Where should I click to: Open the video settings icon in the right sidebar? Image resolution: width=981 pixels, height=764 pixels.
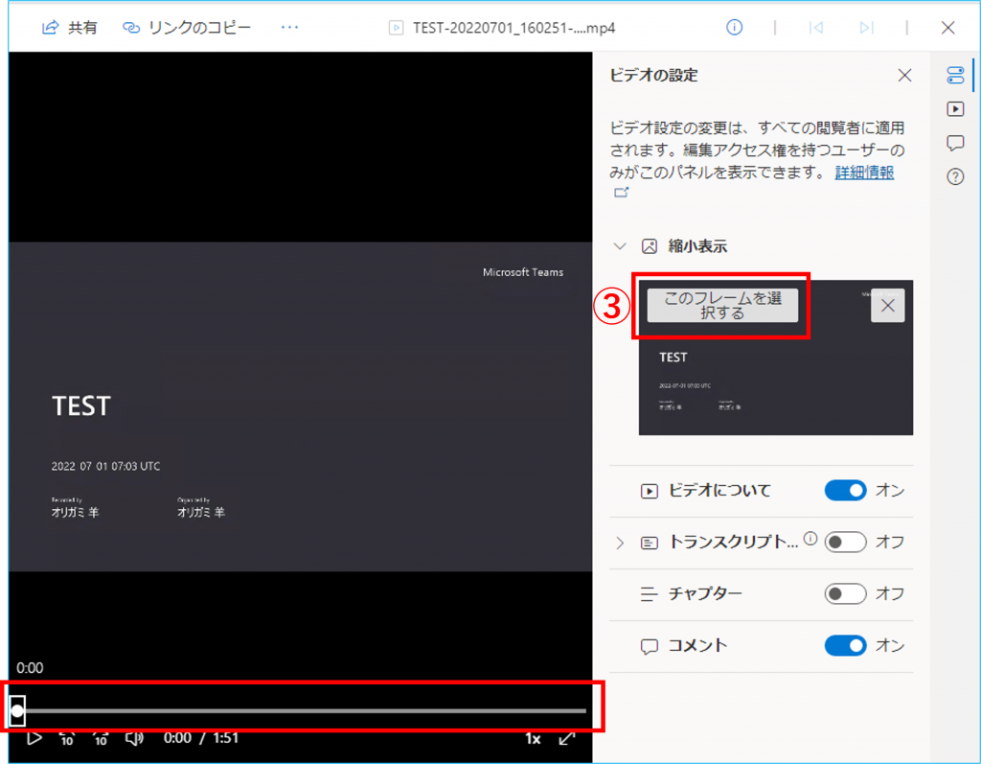[954, 76]
